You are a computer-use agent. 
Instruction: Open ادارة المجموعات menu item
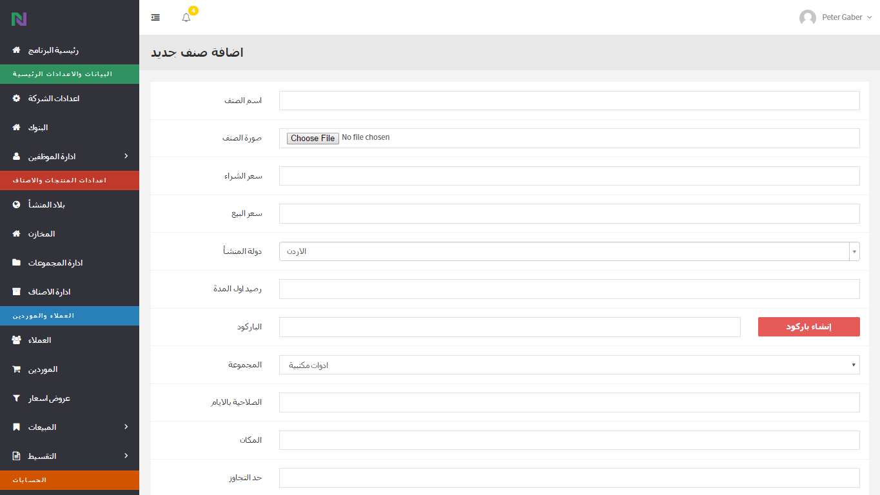click(x=70, y=263)
